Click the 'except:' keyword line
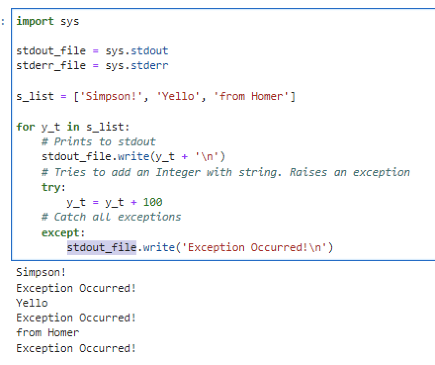The width and height of the screenshot is (435, 365). pos(63,232)
